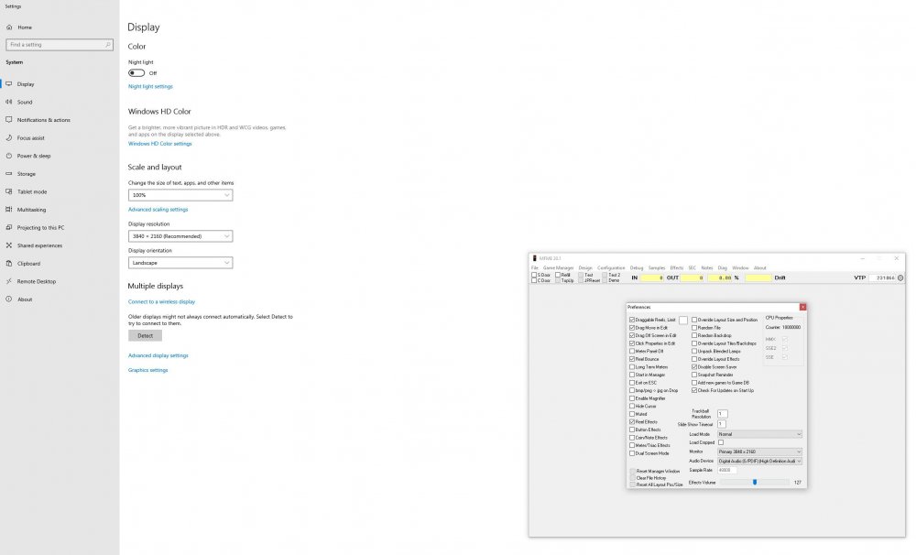Viewport: 916px width, 555px height.
Task: Expand the Load Mode dropdown
Action: coord(759,434)
